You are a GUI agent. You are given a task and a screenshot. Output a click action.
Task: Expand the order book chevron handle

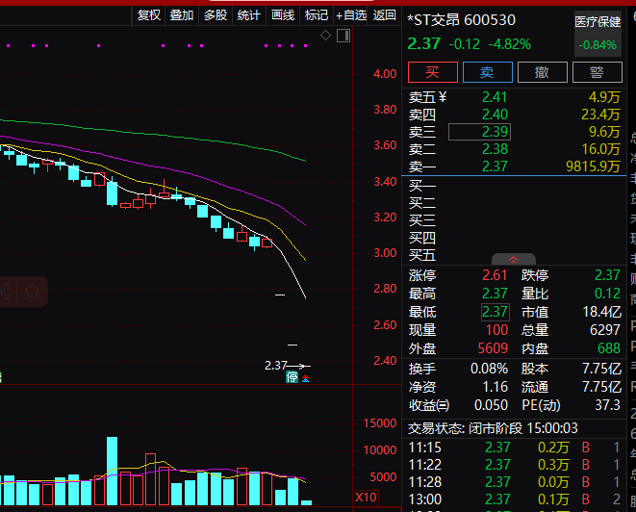pyautogui.click(x=514, y=259)
